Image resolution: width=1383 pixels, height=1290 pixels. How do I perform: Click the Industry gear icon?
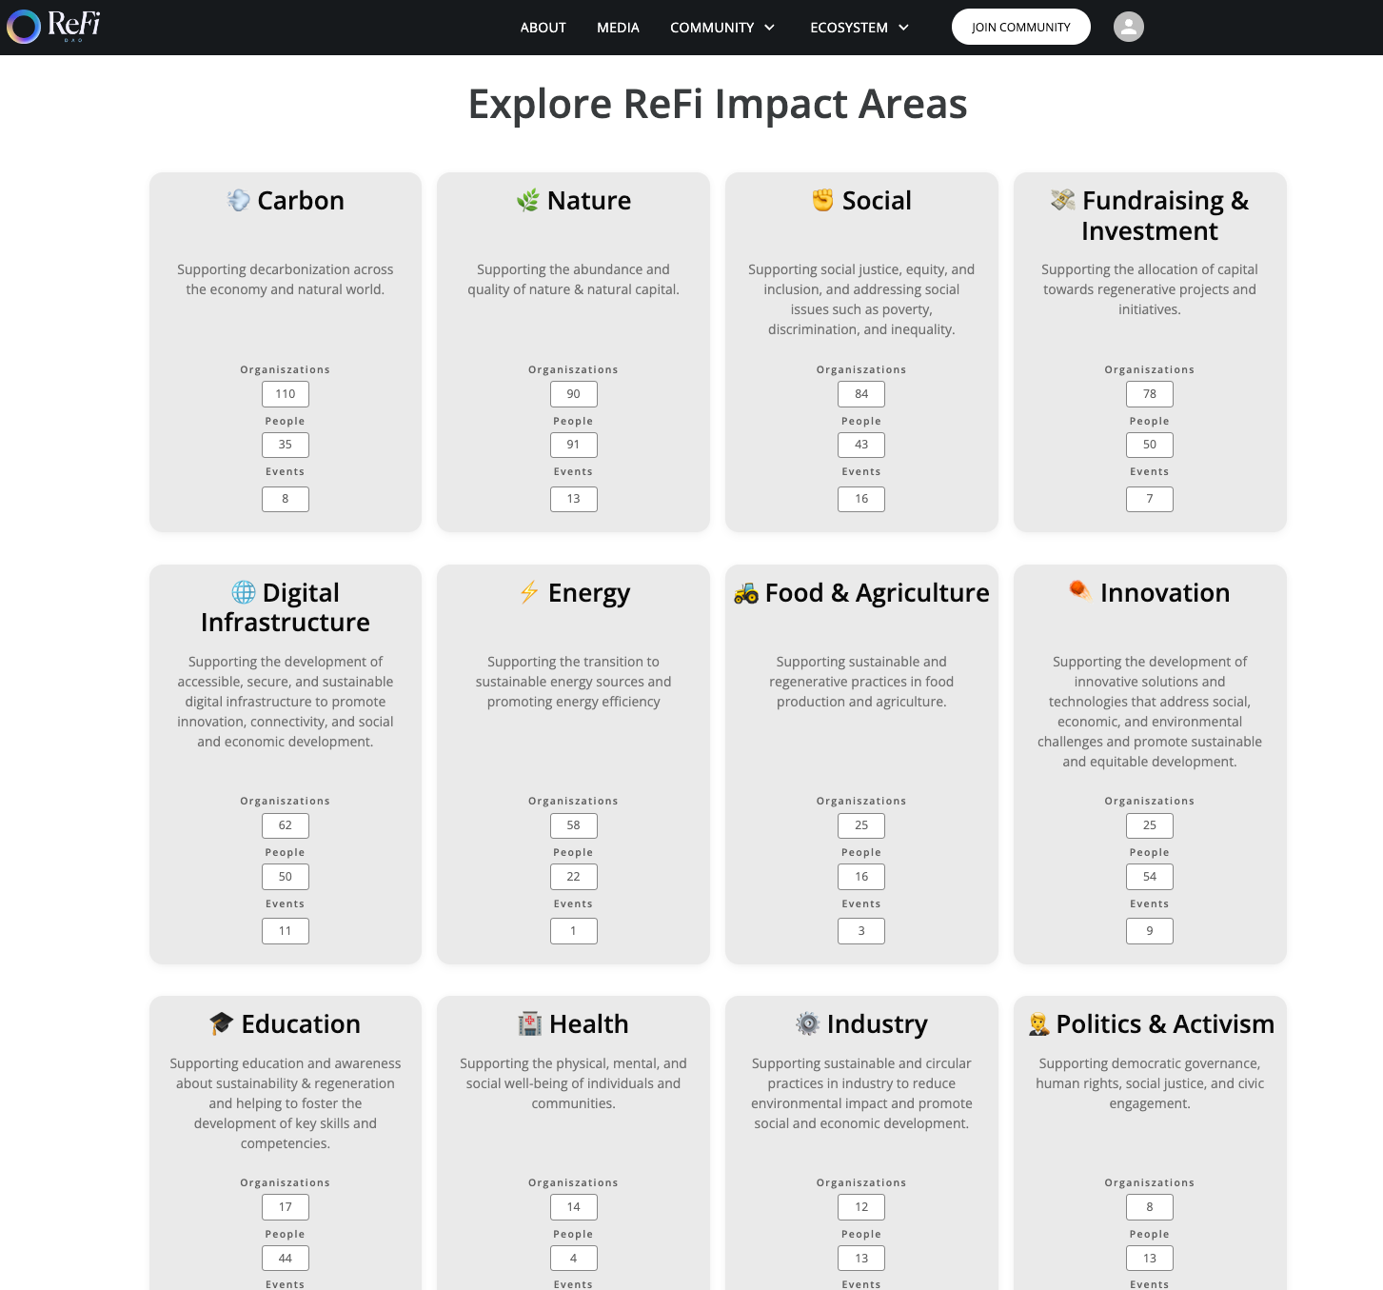tap(807, 1023)
